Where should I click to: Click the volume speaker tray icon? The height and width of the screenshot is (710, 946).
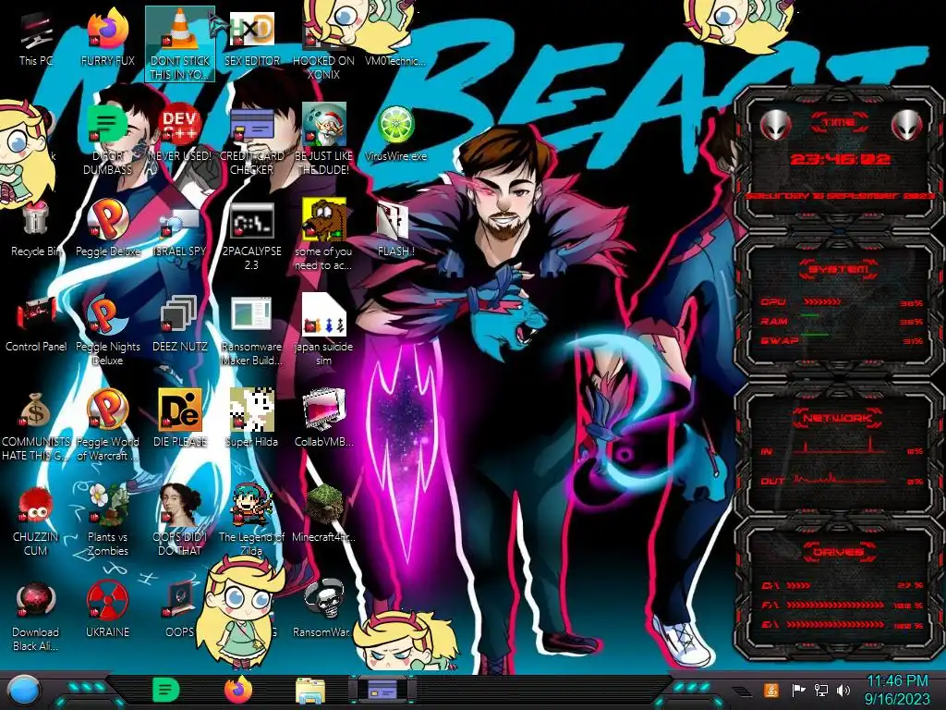(843, 690)
